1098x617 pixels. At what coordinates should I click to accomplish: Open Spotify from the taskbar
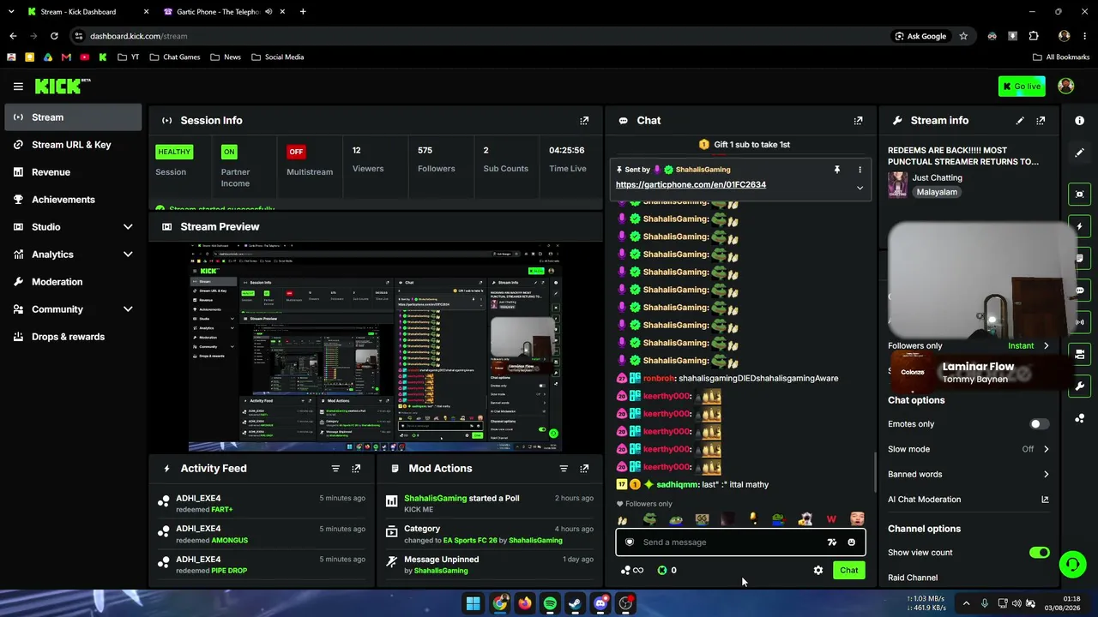tap(550, 603)
